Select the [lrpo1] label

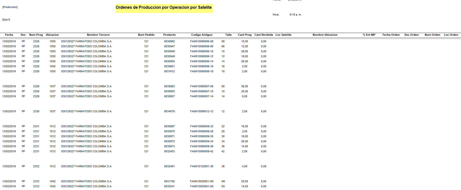pos(6,19)
